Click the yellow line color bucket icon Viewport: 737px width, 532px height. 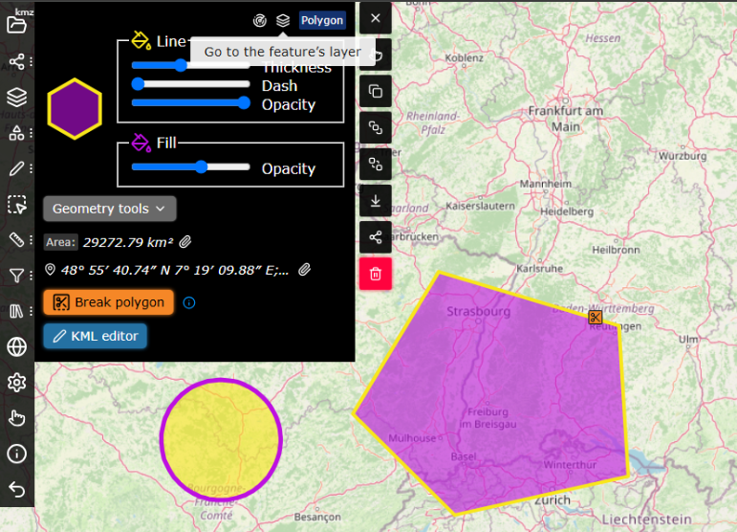click(x=141, y=40)
